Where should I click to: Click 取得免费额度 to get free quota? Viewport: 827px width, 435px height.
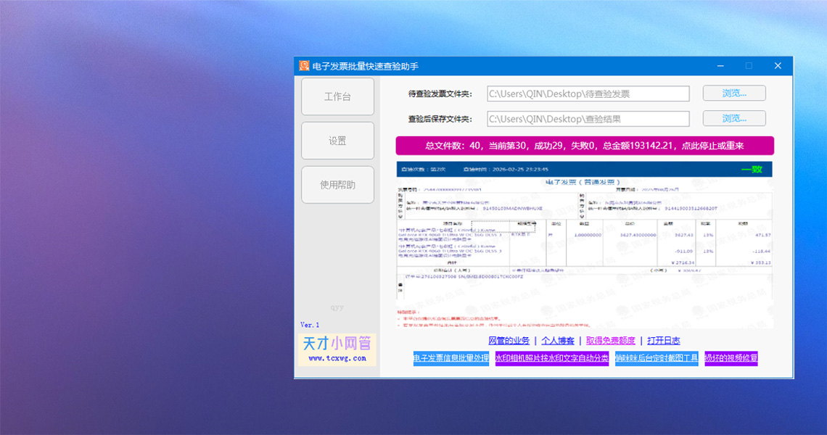click(x=610, y=340)
